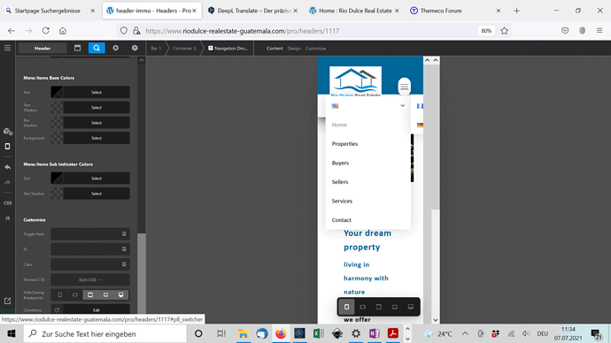Select the US flag language option
Viewport: 611px width, 343px height.
click(x=335, y=106)
